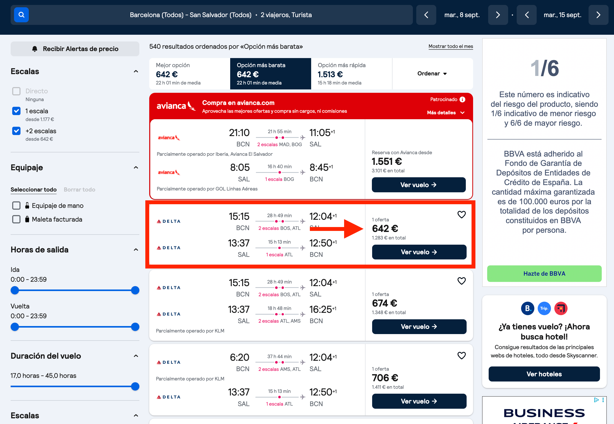The image size is (614, 424).
Task: Click Duración del vuelo slider handle
Action: (135, 386)
